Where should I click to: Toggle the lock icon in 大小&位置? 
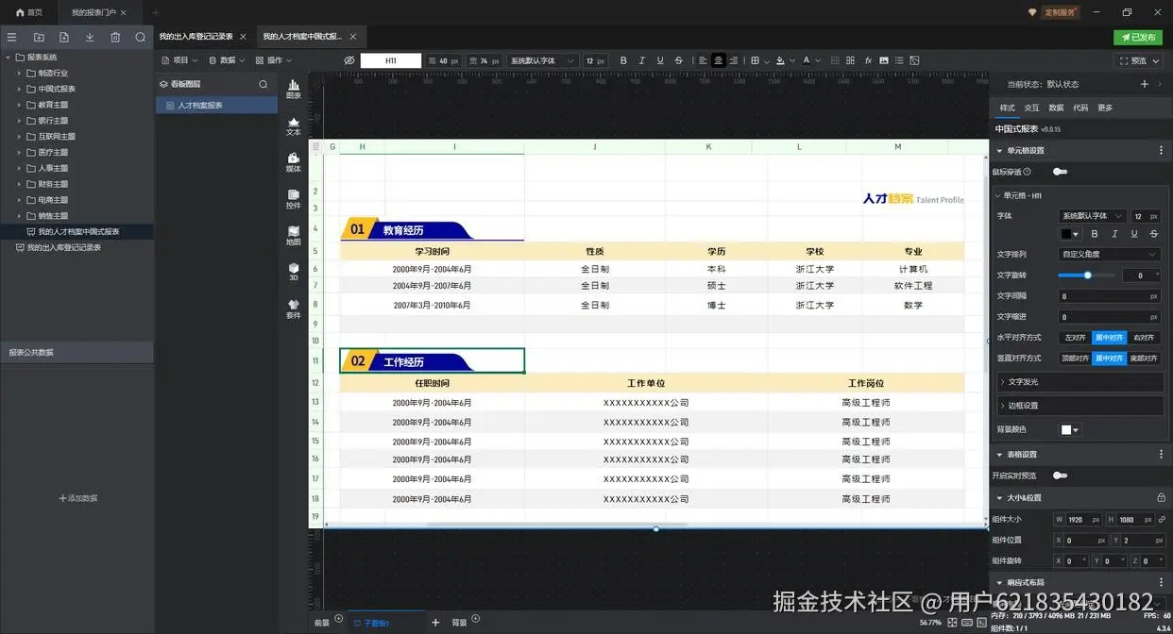tap(1162, 497)
